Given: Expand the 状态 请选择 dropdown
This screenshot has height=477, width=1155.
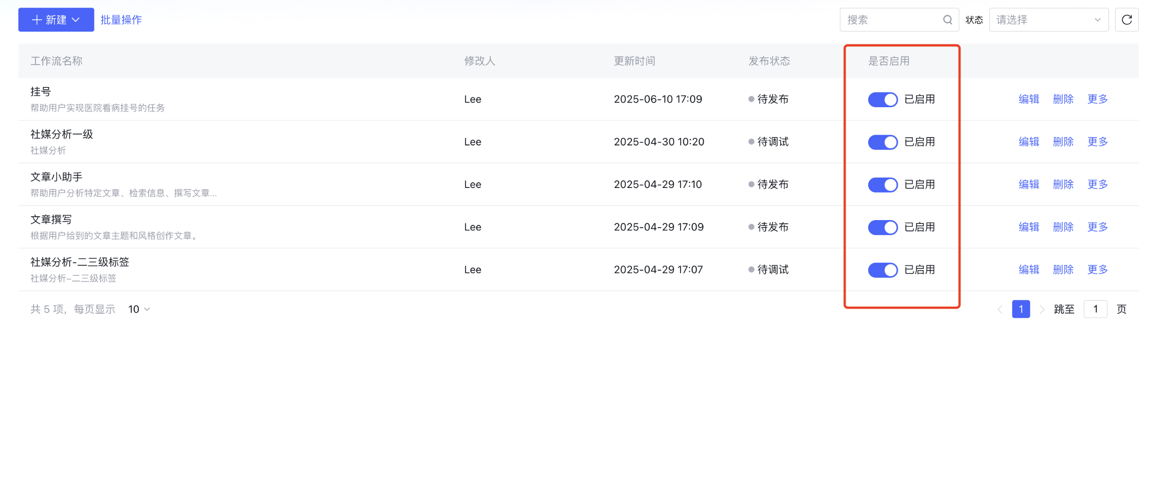Looking at the screenshot, I should (1048, 20).
